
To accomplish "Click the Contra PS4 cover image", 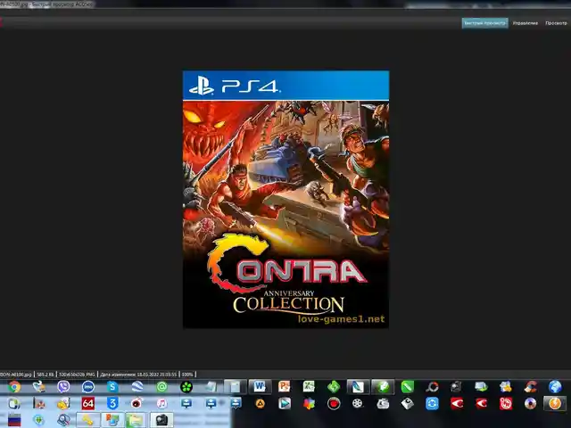I will (285, 200).
